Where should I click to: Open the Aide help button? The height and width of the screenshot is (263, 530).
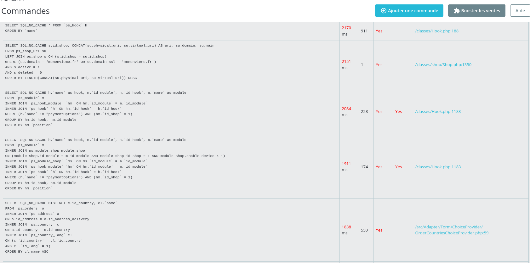point(520,11)
